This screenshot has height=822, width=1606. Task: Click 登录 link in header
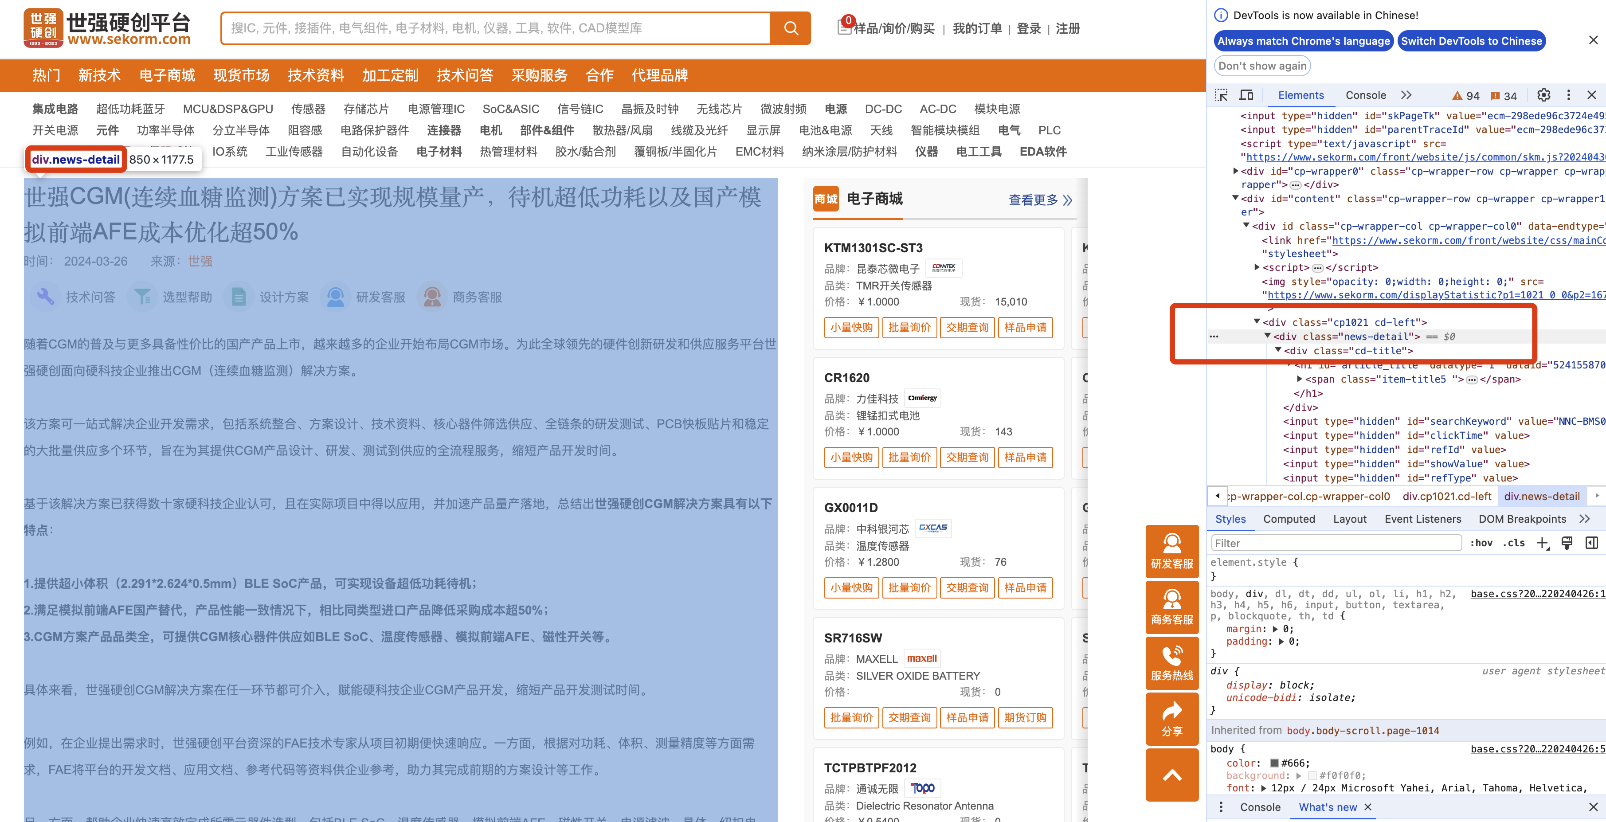(x=1029, y=29)
